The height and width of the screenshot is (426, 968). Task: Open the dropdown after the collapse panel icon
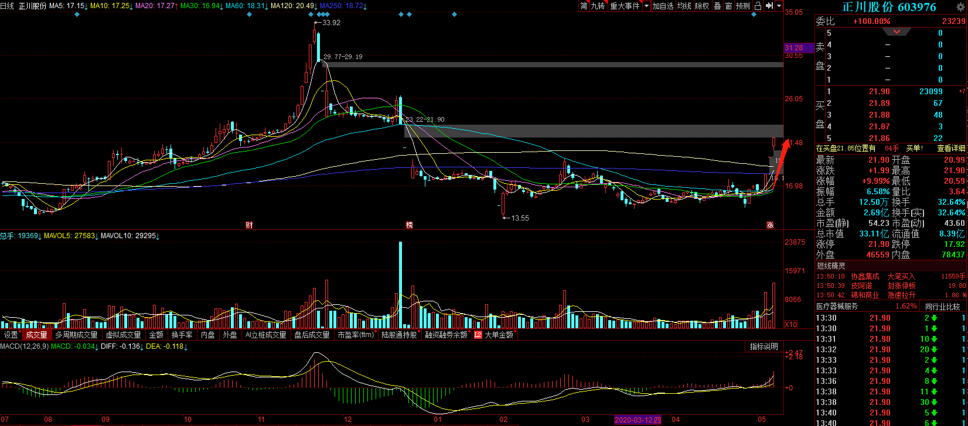(779, 6)
